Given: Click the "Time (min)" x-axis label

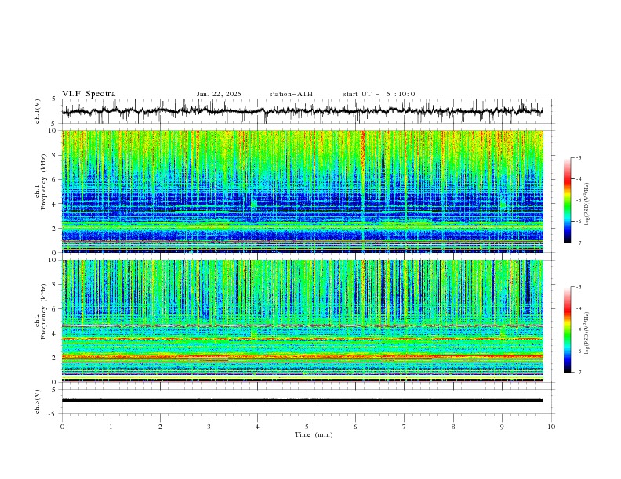Looking at the screenshot, I should point(314,434).
